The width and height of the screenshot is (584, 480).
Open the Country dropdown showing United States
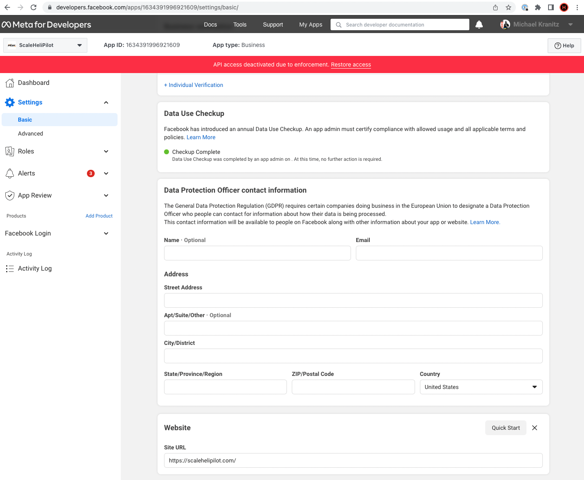pyautogui.click(x=481, y=387)
